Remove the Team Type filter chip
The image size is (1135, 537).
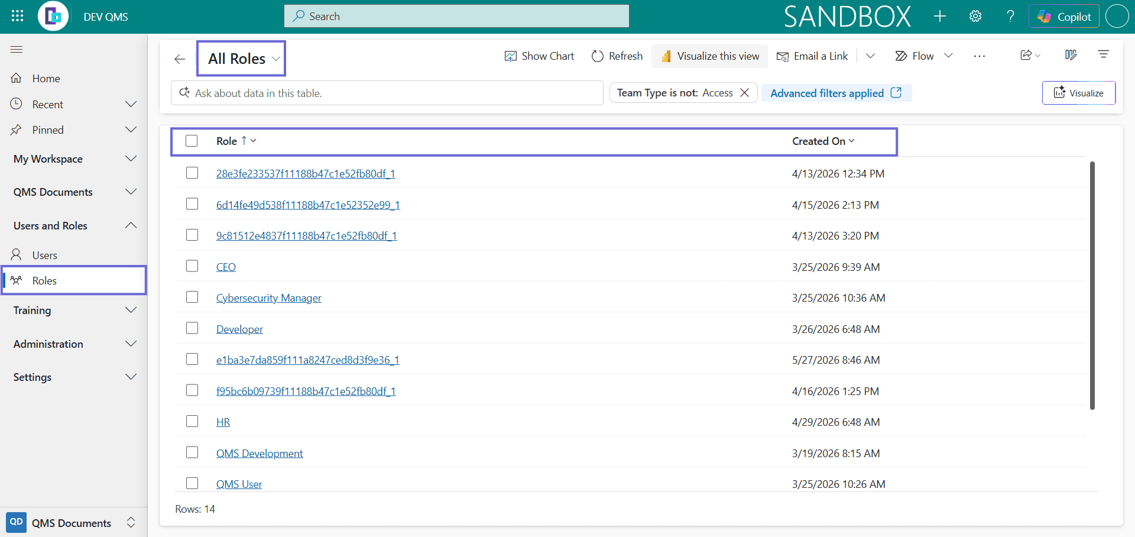pos(745,93)
